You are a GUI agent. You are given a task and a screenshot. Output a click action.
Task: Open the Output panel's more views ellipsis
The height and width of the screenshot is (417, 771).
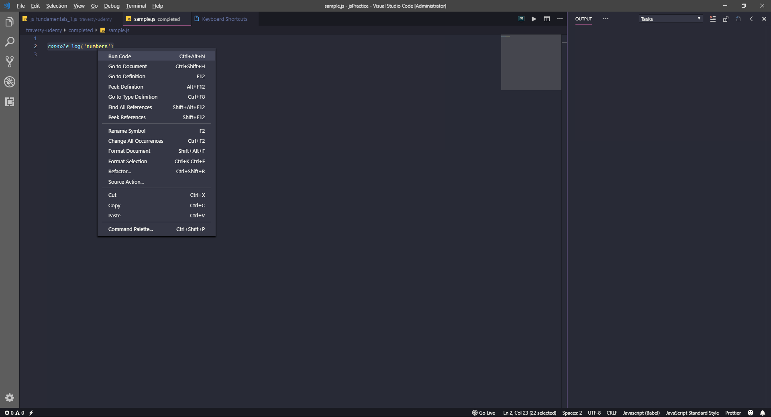point(606,19)
